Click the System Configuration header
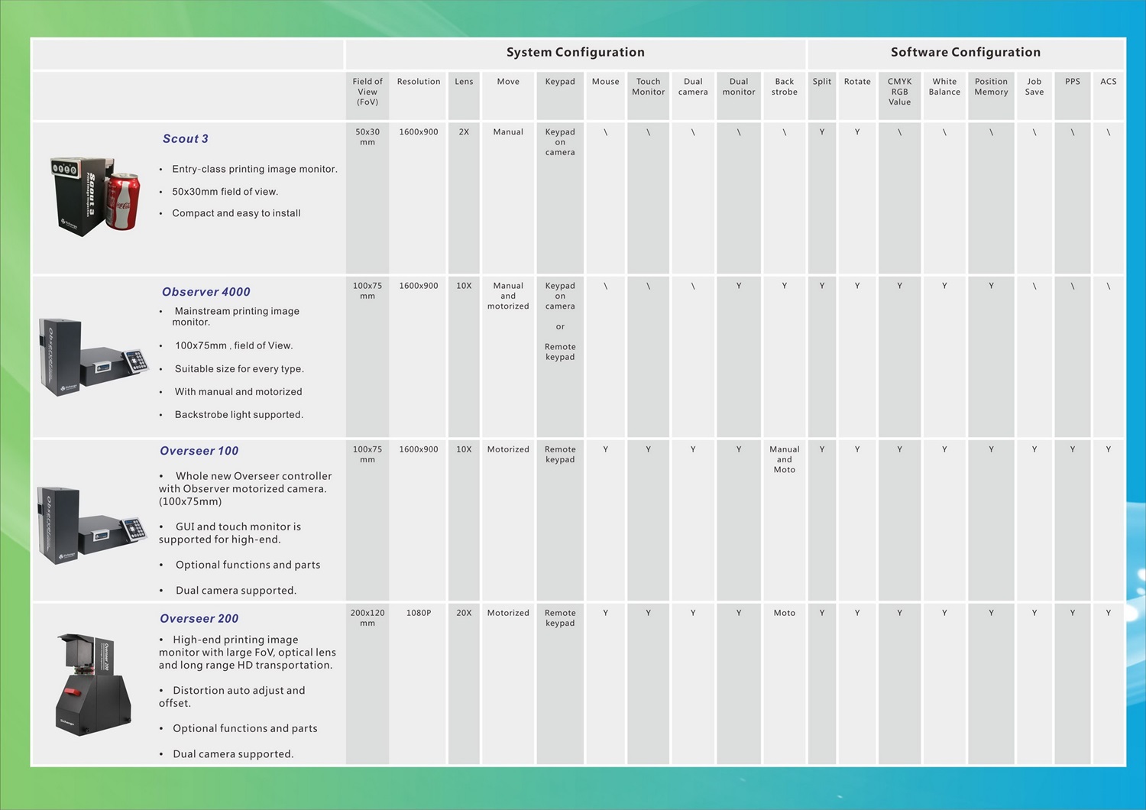This screenshot has height=810, width=1146. [x=575, y=52]
